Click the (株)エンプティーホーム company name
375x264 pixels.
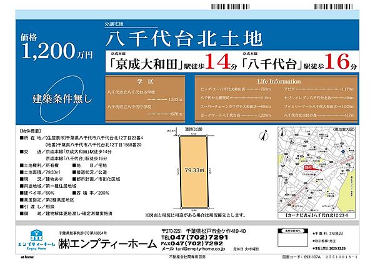click(107, 244)
